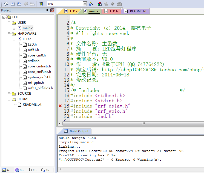Select nrf51.h in the project tree
The width and height of the screenshot is (204, 173).
pos(33,50)
